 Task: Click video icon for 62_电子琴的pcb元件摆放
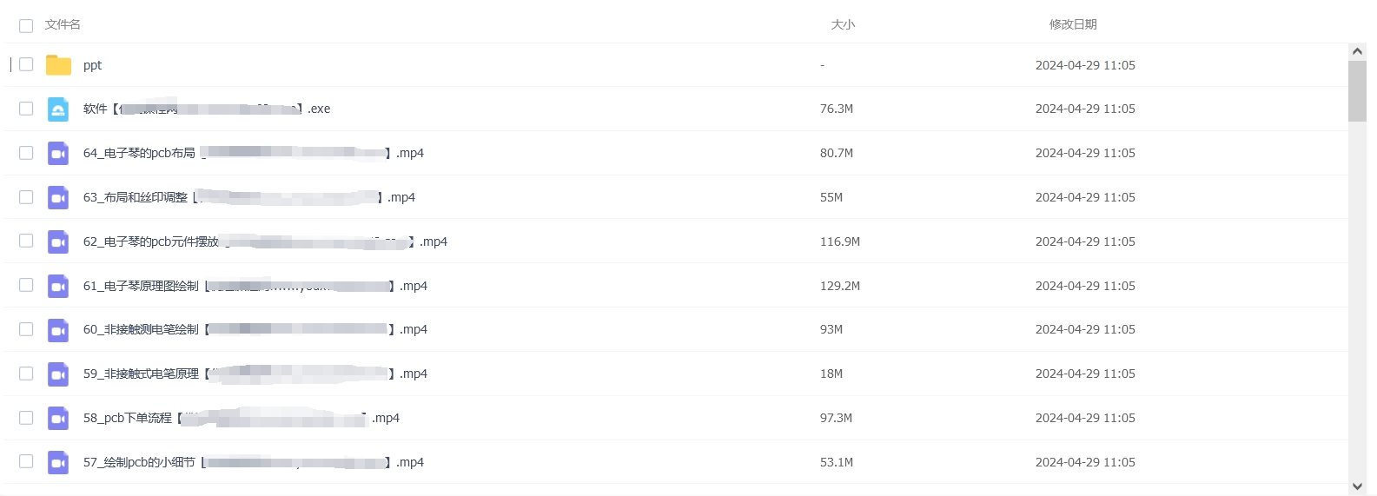pos(58,241)
